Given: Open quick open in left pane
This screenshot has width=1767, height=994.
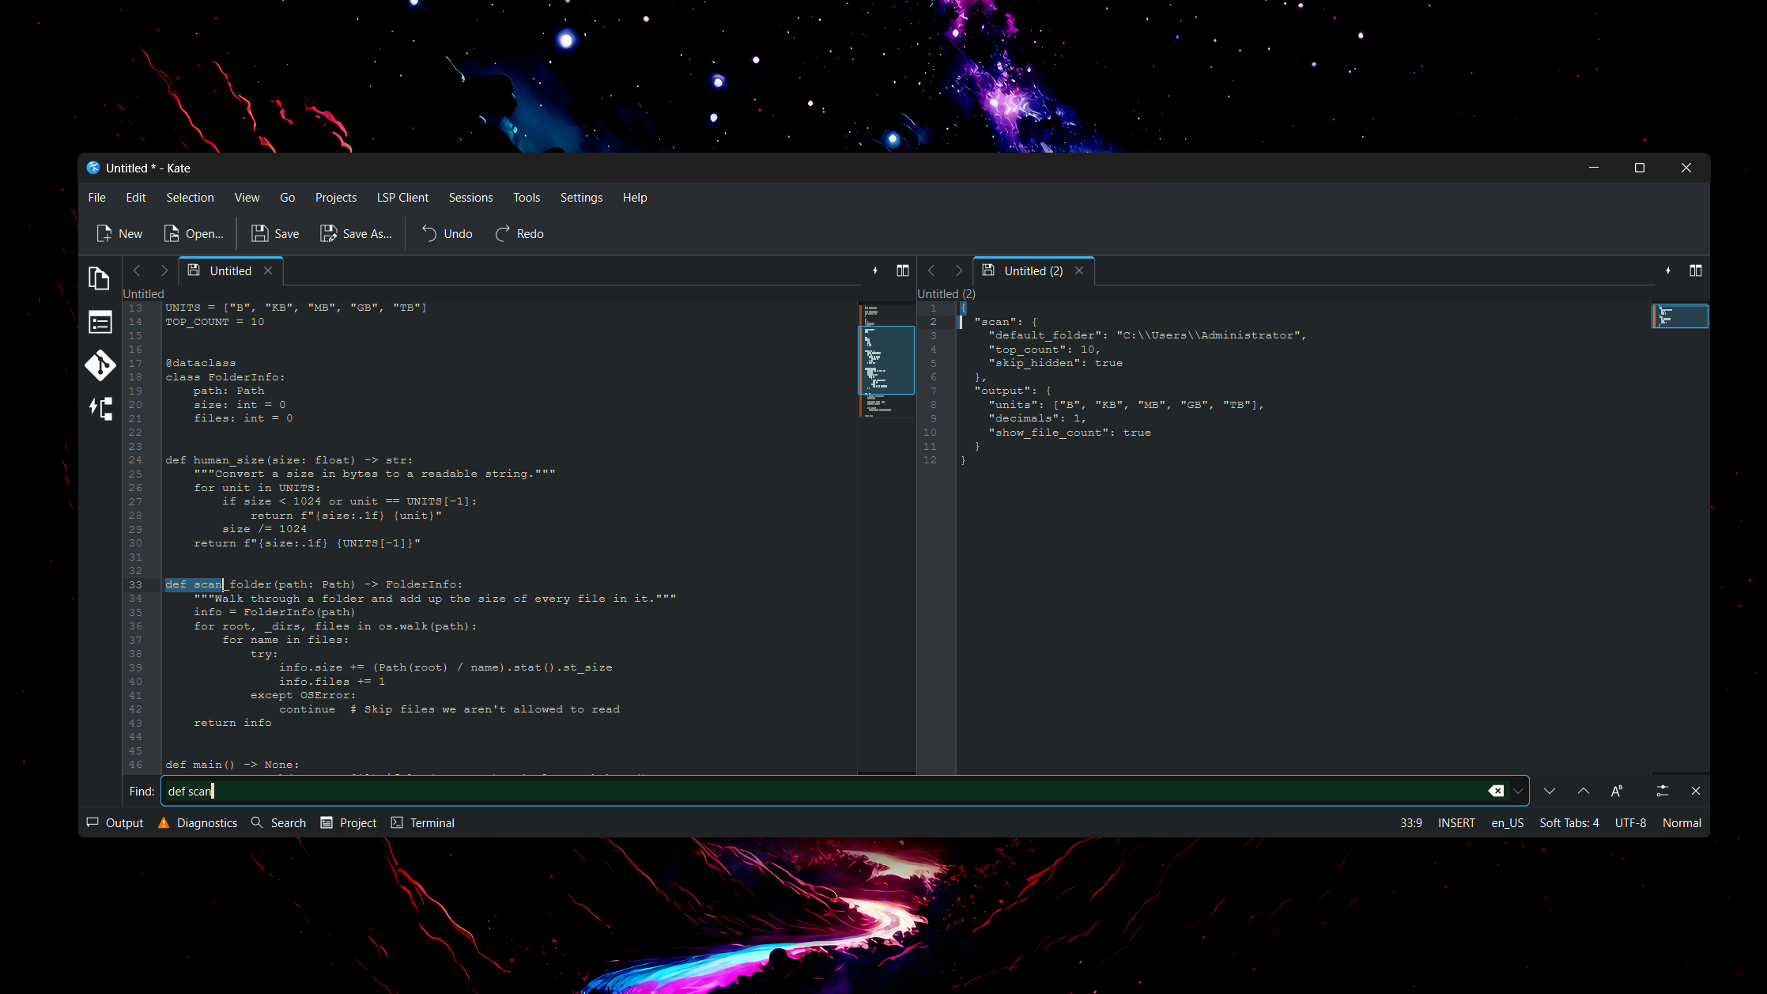Looking at the screenshot, I should point(875,270).
